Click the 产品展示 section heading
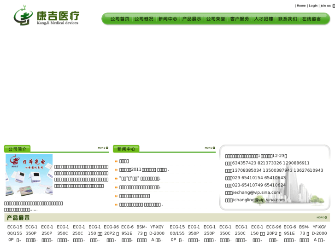The width and height of the screenshot is (335, 251). (18, 218)
